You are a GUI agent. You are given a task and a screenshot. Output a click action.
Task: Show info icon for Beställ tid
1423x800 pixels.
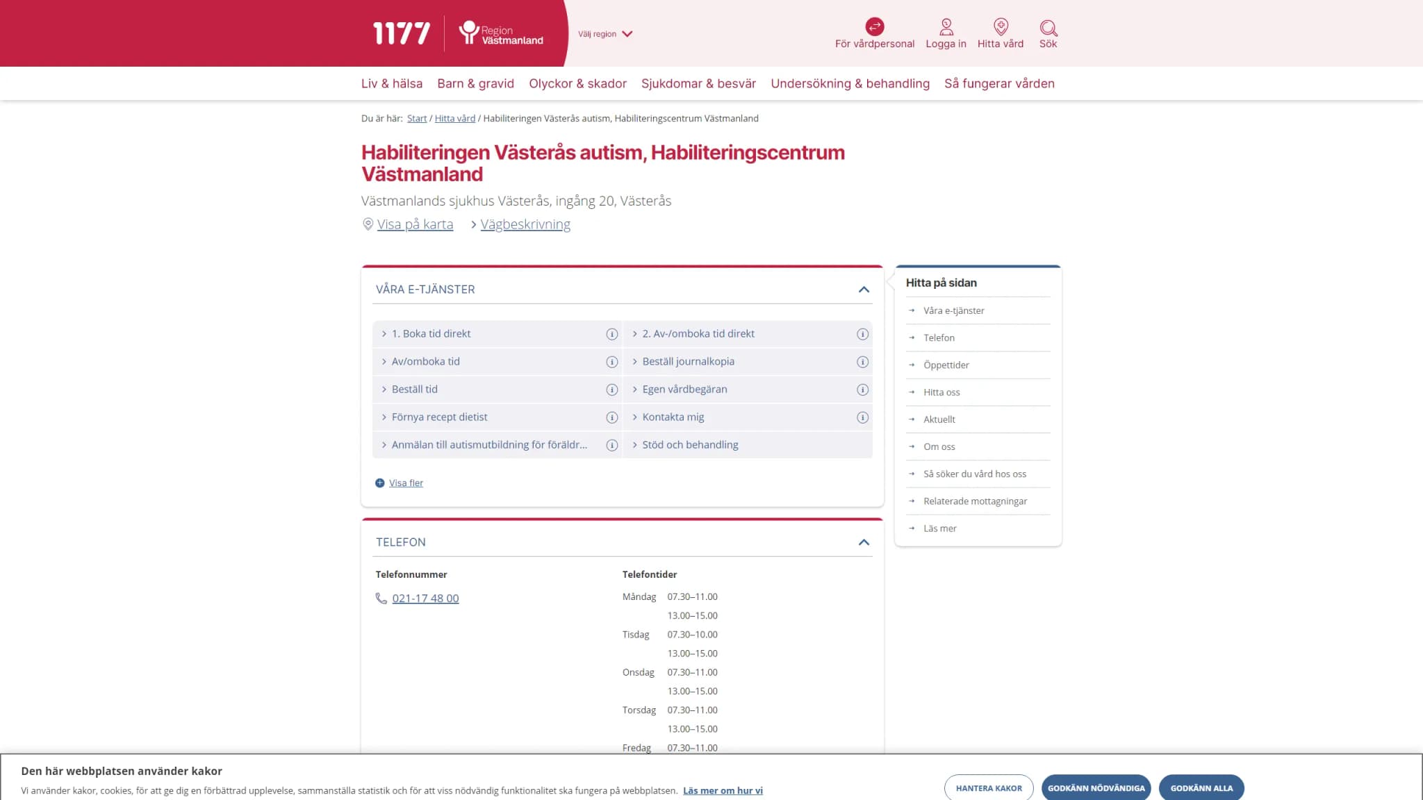(x=611, y=390)
